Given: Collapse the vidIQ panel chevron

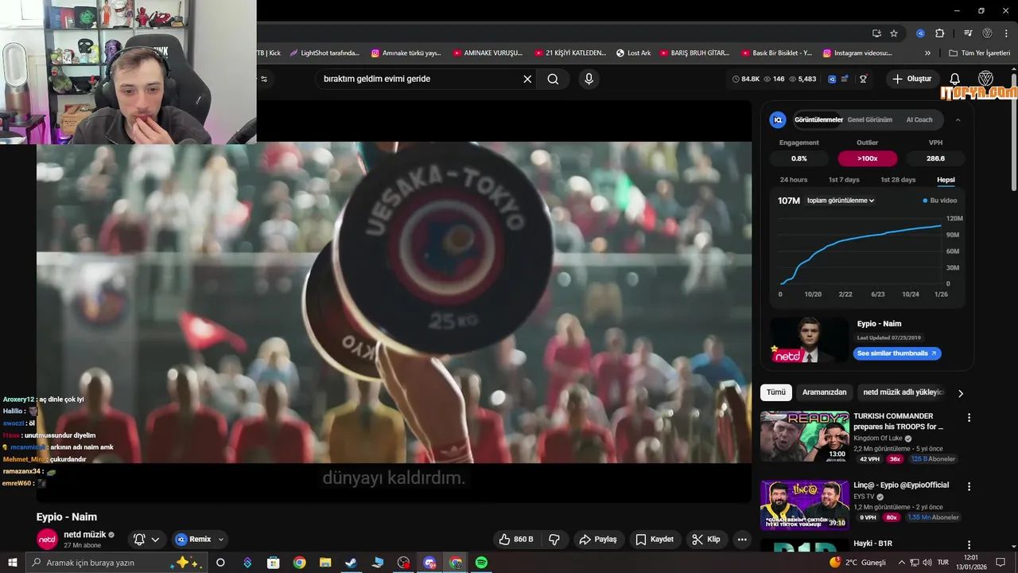Looking at the screenshot, I should point(958,120).
